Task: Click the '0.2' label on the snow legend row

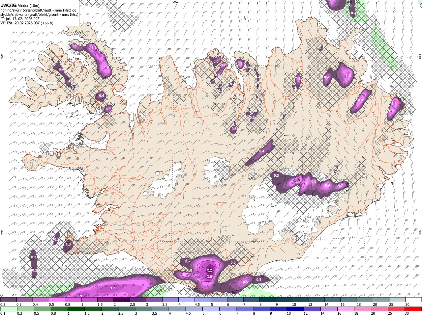Action: [3, 304]
